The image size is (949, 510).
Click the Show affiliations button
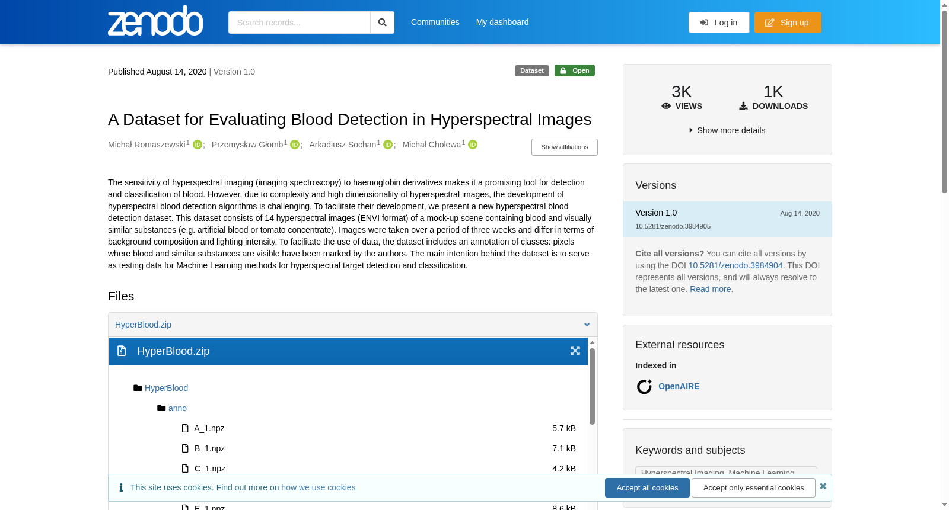click(x=564, y=147)
